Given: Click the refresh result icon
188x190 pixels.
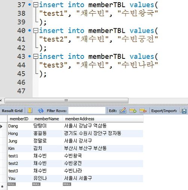Looking at the screenshot, I should pyautogui.click(x=41, y=110).
